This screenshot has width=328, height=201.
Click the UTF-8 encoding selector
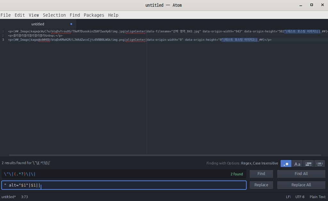pos(300,197)
